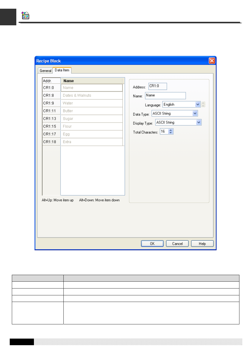The image size is (251, 356).
Task: Increase Total Characters with up arrow
Action: coord(171,130)
